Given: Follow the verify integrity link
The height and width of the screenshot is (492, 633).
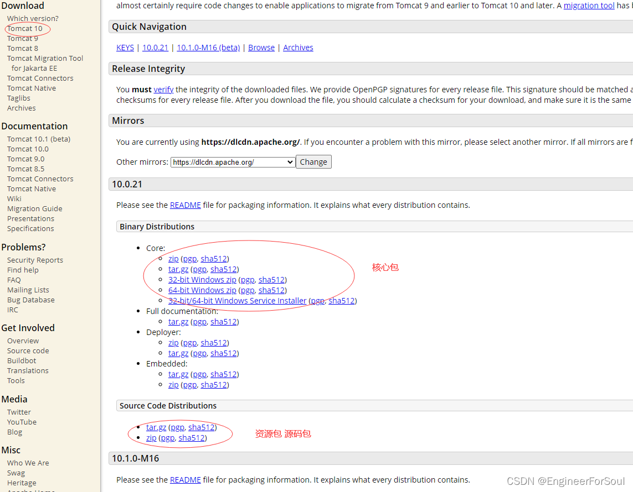Looking at the screenshot, I should click(163, 90).
